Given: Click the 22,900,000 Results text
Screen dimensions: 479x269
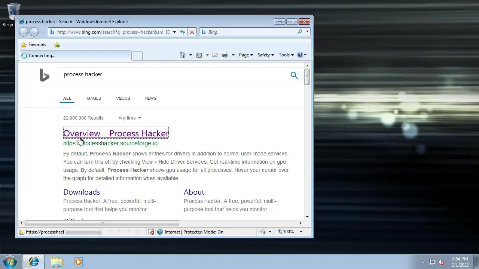Looking at the screenshot, I should point(83,118).
